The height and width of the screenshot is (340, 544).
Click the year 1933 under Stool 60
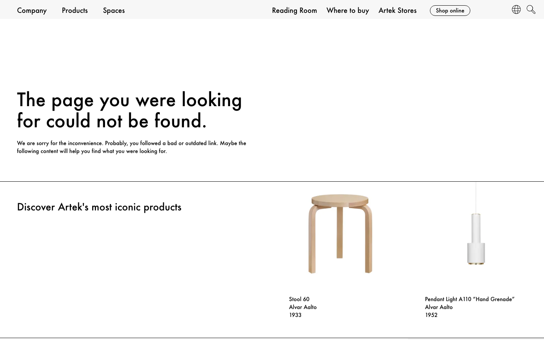click(x=295, y=315)
